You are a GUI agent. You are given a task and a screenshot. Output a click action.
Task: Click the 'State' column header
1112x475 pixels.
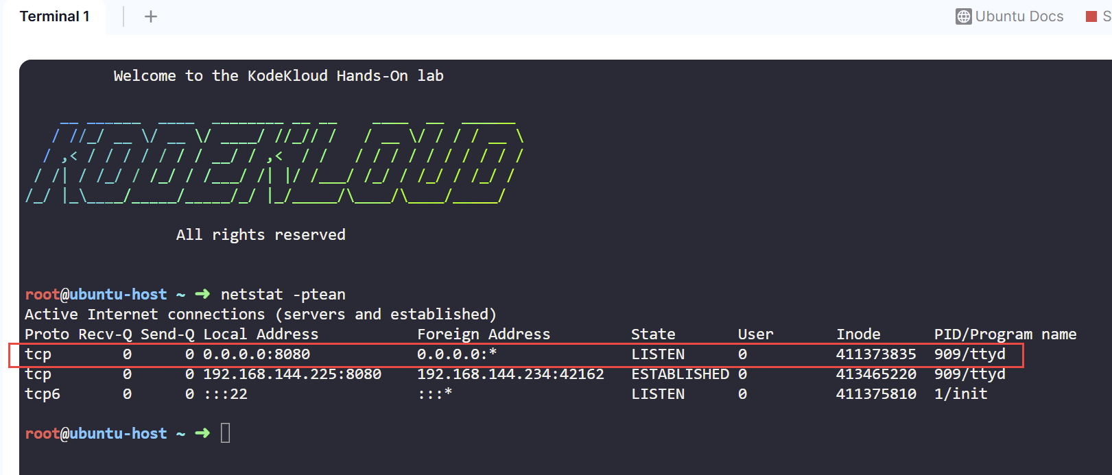tap(653, 334)
